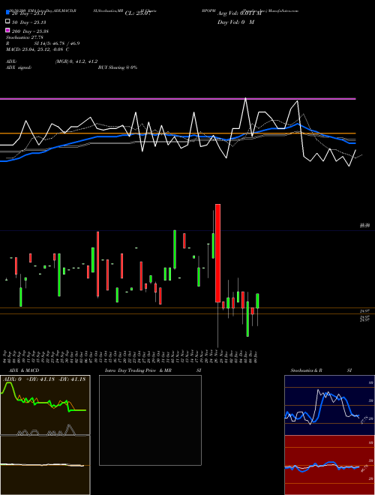Select the 'Avg Vol: 0.011 M' text

(239, 13)
